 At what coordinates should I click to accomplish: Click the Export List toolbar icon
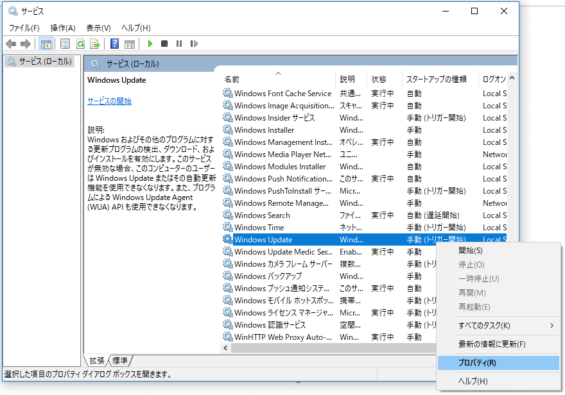[95, 44]
